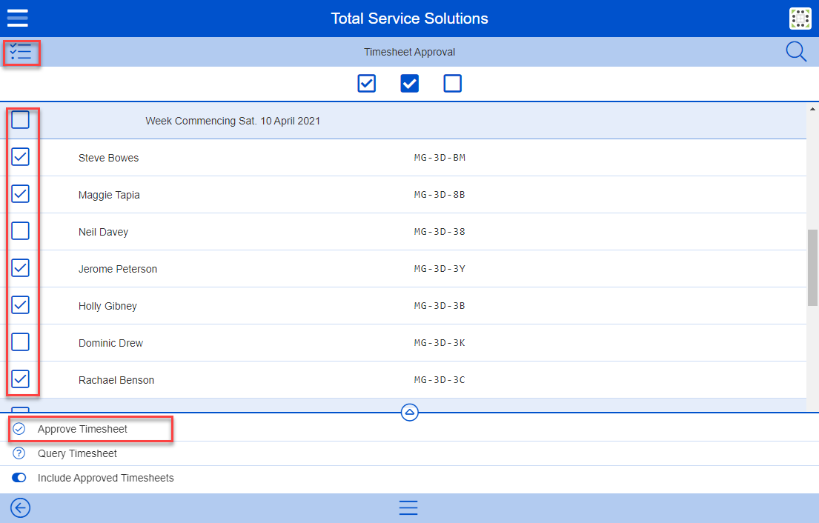This screenshot has height=523, width=819.
Task: Open the bottom bar menu icon
Action: click(408, 508)
